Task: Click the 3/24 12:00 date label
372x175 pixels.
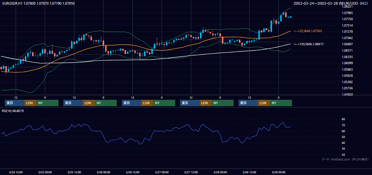Action: pyautogui.click(x=16, y=172)
